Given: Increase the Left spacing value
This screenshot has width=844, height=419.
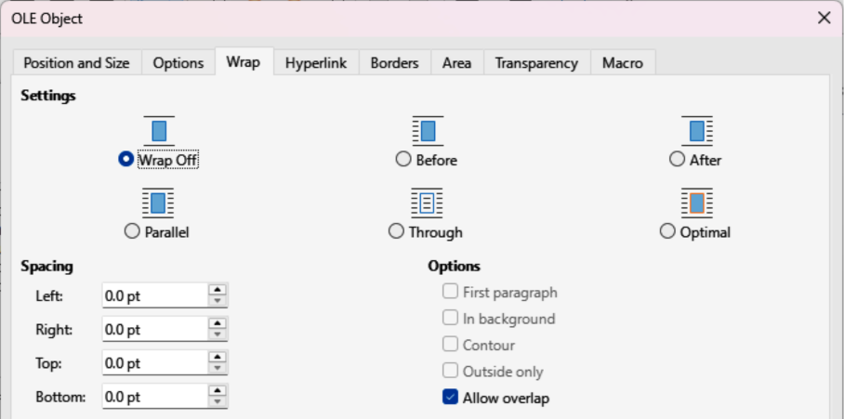Looking at the screenshot, I should (218, 291).
